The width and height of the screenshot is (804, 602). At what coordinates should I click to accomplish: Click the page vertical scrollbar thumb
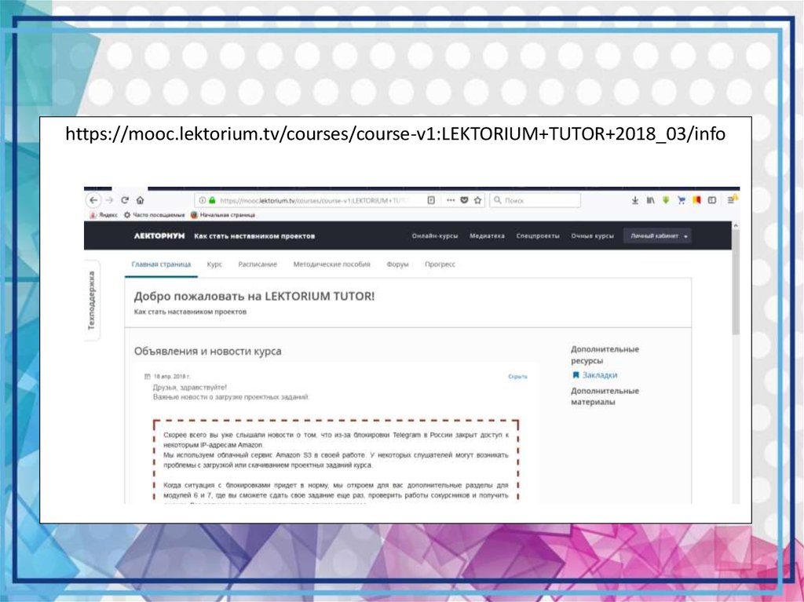click(x=736, y=283)
